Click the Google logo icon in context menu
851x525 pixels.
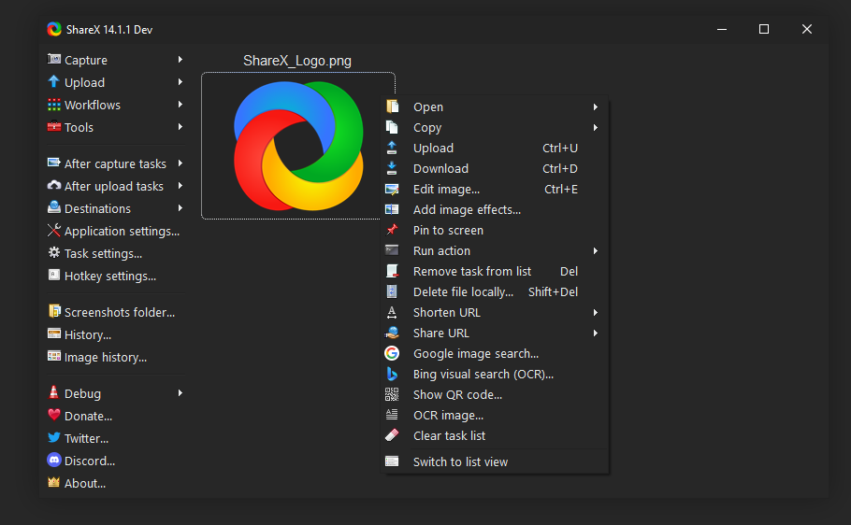[392, 353]
